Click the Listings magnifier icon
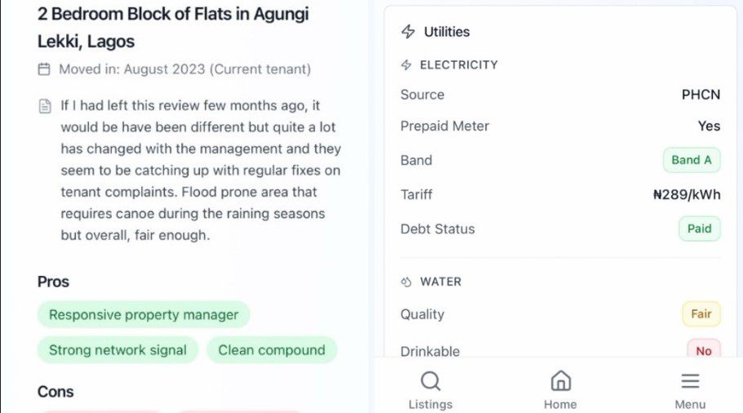The width and height of the screenshot is (743, 413). point(430,381)
